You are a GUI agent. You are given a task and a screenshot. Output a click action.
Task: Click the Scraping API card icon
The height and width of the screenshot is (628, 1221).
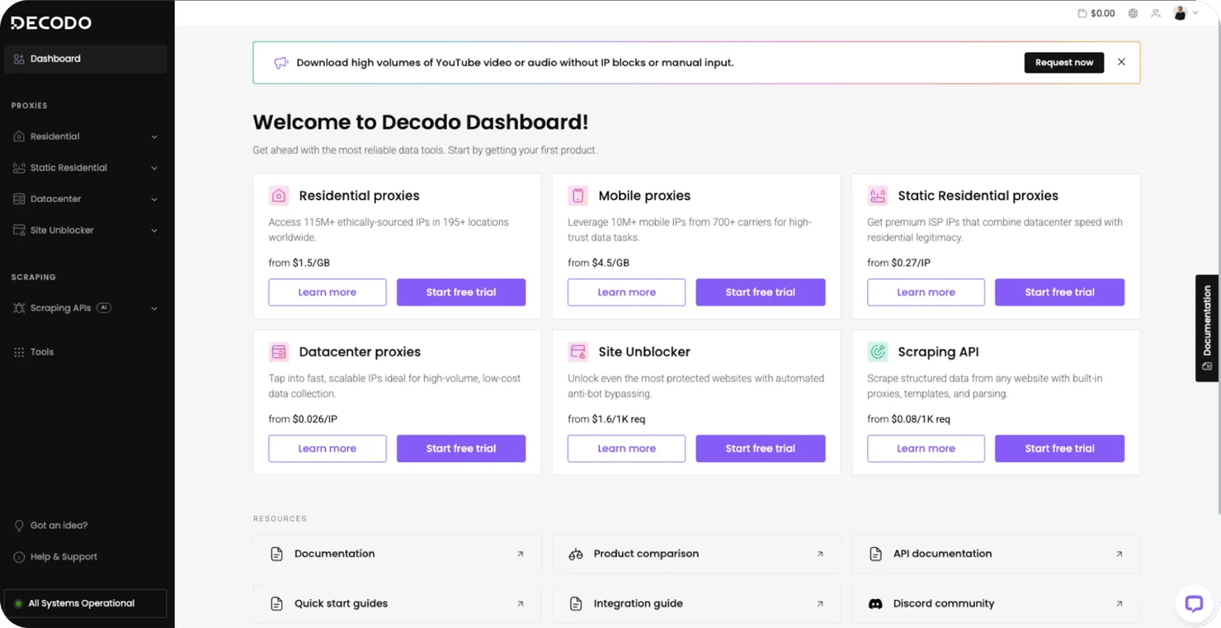tap(877, 352)
